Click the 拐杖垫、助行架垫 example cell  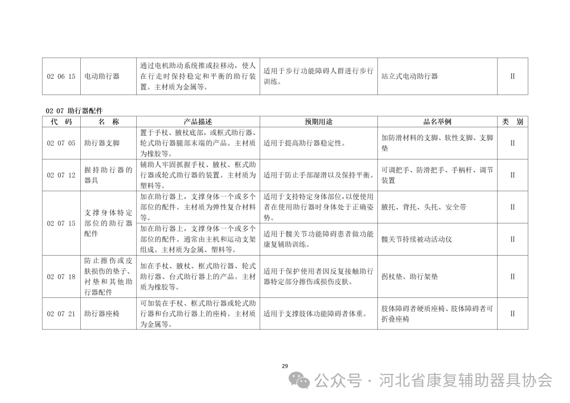click(x=410, y=276)
